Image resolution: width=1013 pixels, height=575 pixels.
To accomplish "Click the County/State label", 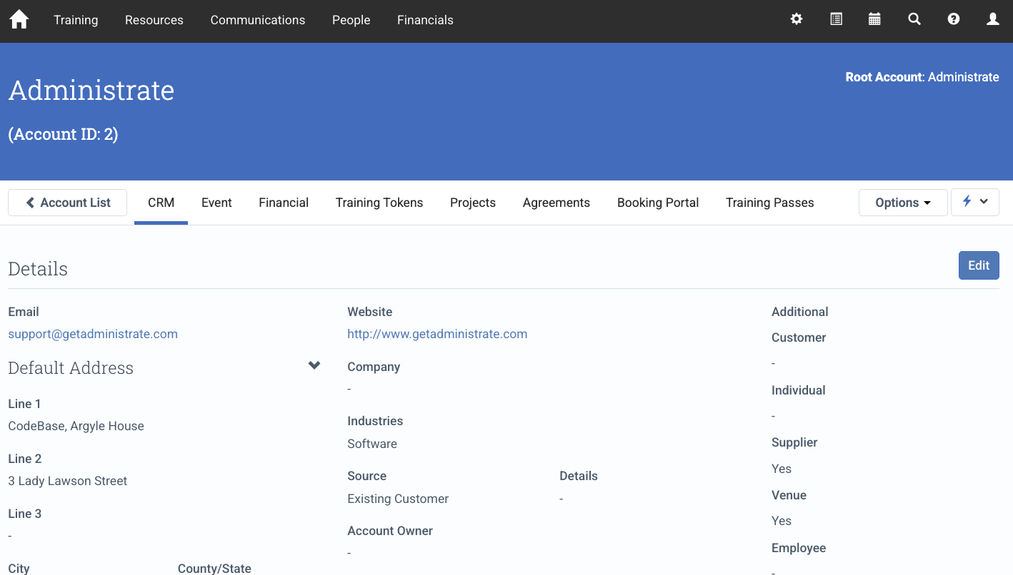I will pyautogui.click(x=214, y=569).
